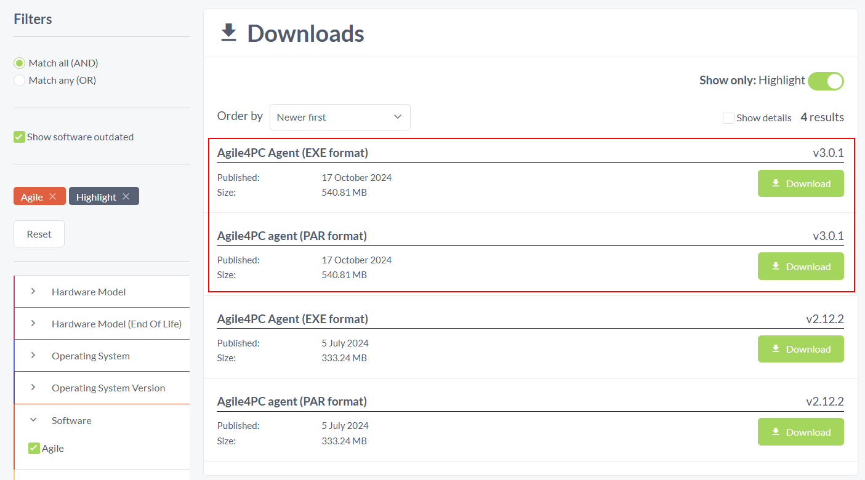Click 333.24 MB size of EXE v2.12.2

click(x=344, y=358)
